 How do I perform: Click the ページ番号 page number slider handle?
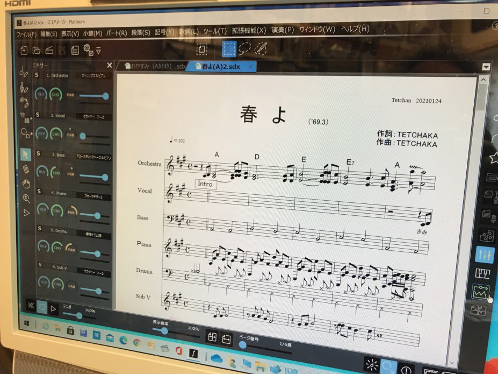pyautogui.click(x=243, y=345)
